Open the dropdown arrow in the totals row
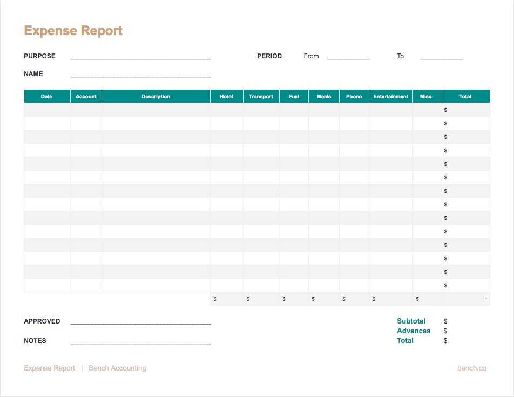Screen dimensions: 514x397 [x=485, y=298]
